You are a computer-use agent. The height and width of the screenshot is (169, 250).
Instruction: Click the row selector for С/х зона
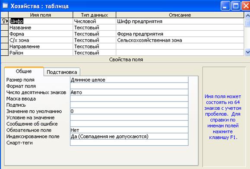pos(4,40)
